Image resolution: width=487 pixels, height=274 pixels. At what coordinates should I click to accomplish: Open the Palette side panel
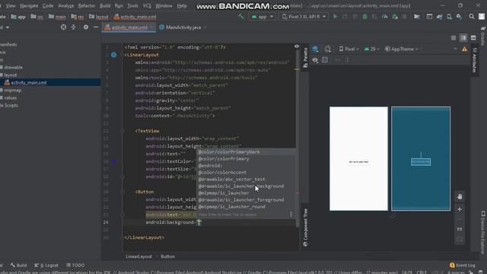(305, 58)
